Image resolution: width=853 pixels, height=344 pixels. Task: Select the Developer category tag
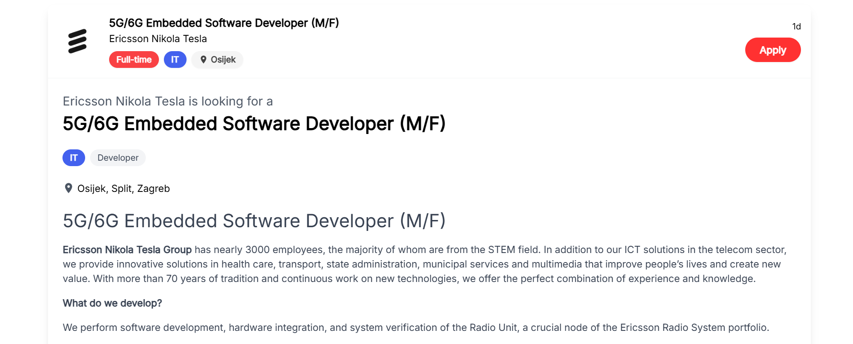[x=118, y=158]
